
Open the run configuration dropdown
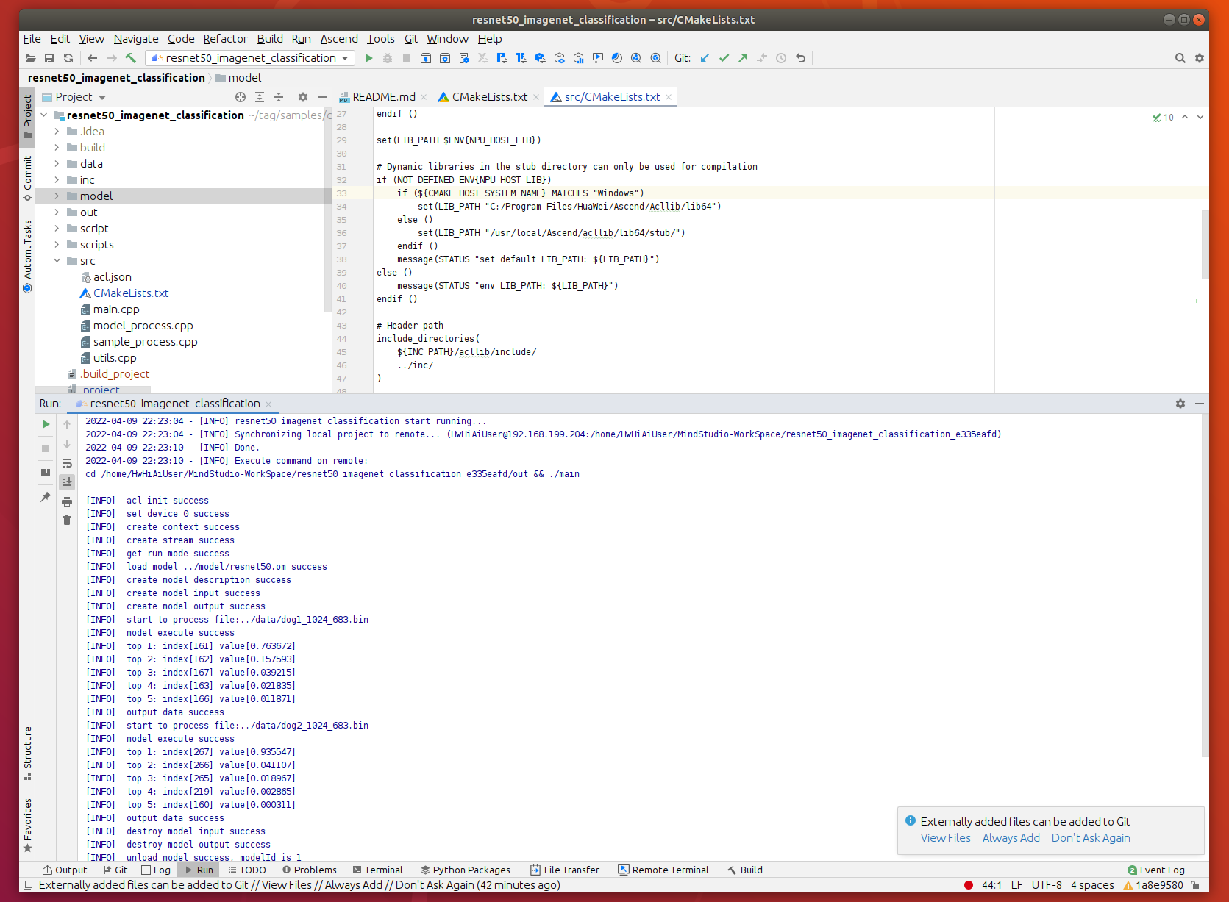click(250, 58)
